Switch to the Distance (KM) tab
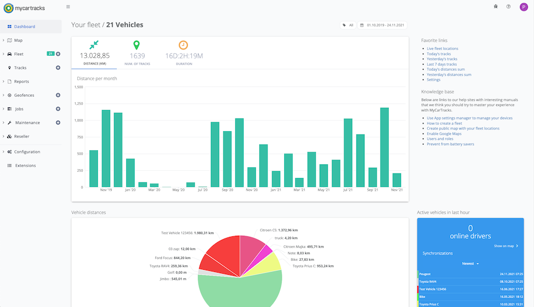Viewport: 534px width, 307px height. [x=95, y=53]
